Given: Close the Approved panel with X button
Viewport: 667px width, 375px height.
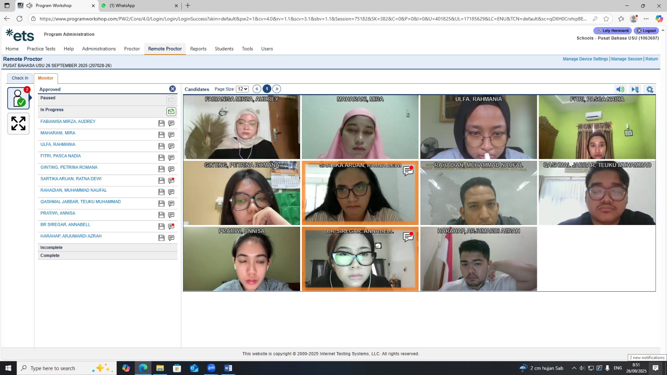Looking at the screenshot, I should tap(173, 89).
